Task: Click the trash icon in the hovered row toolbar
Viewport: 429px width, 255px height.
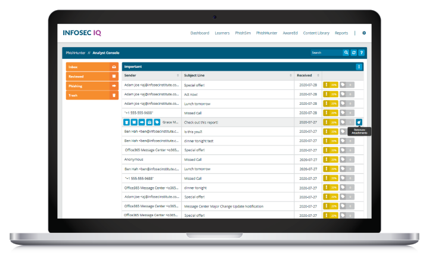Action: (x=126, y=122)
